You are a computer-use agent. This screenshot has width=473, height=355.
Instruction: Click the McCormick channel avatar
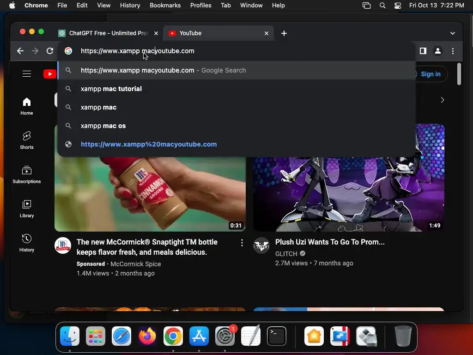point(63,245)
